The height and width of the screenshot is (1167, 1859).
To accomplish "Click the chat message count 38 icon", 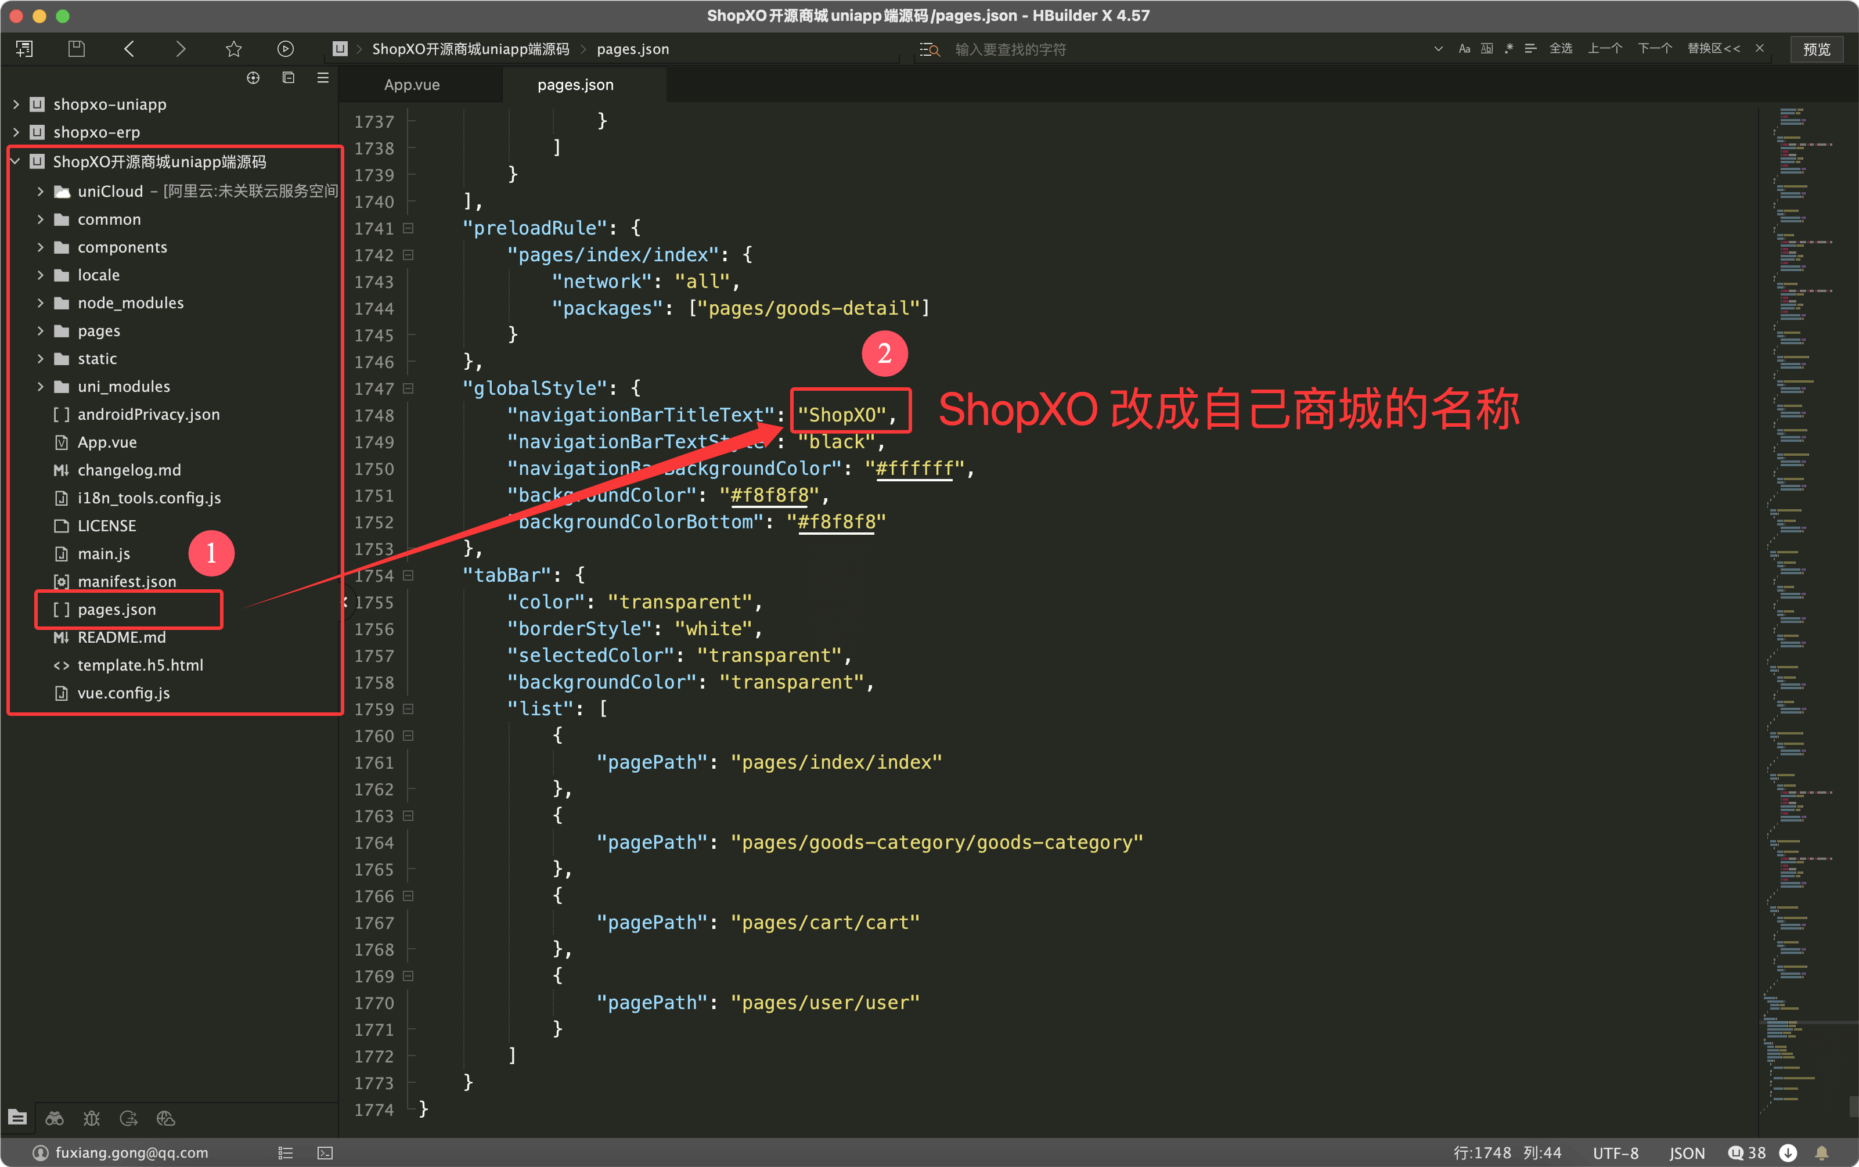I will [1747, 1153].
